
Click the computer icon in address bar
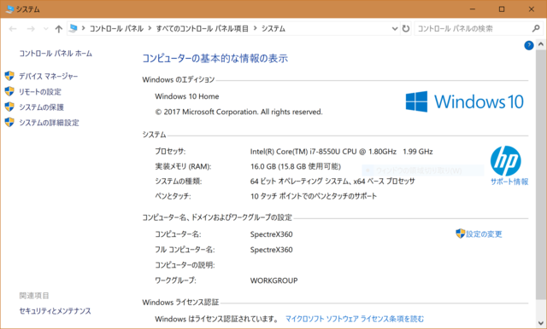point(74,28)
